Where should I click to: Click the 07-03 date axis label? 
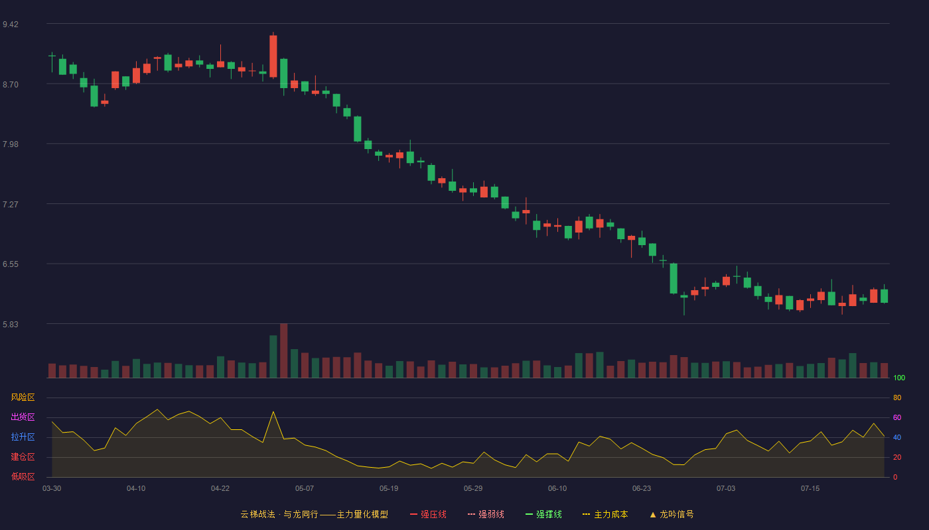point(726,488)
